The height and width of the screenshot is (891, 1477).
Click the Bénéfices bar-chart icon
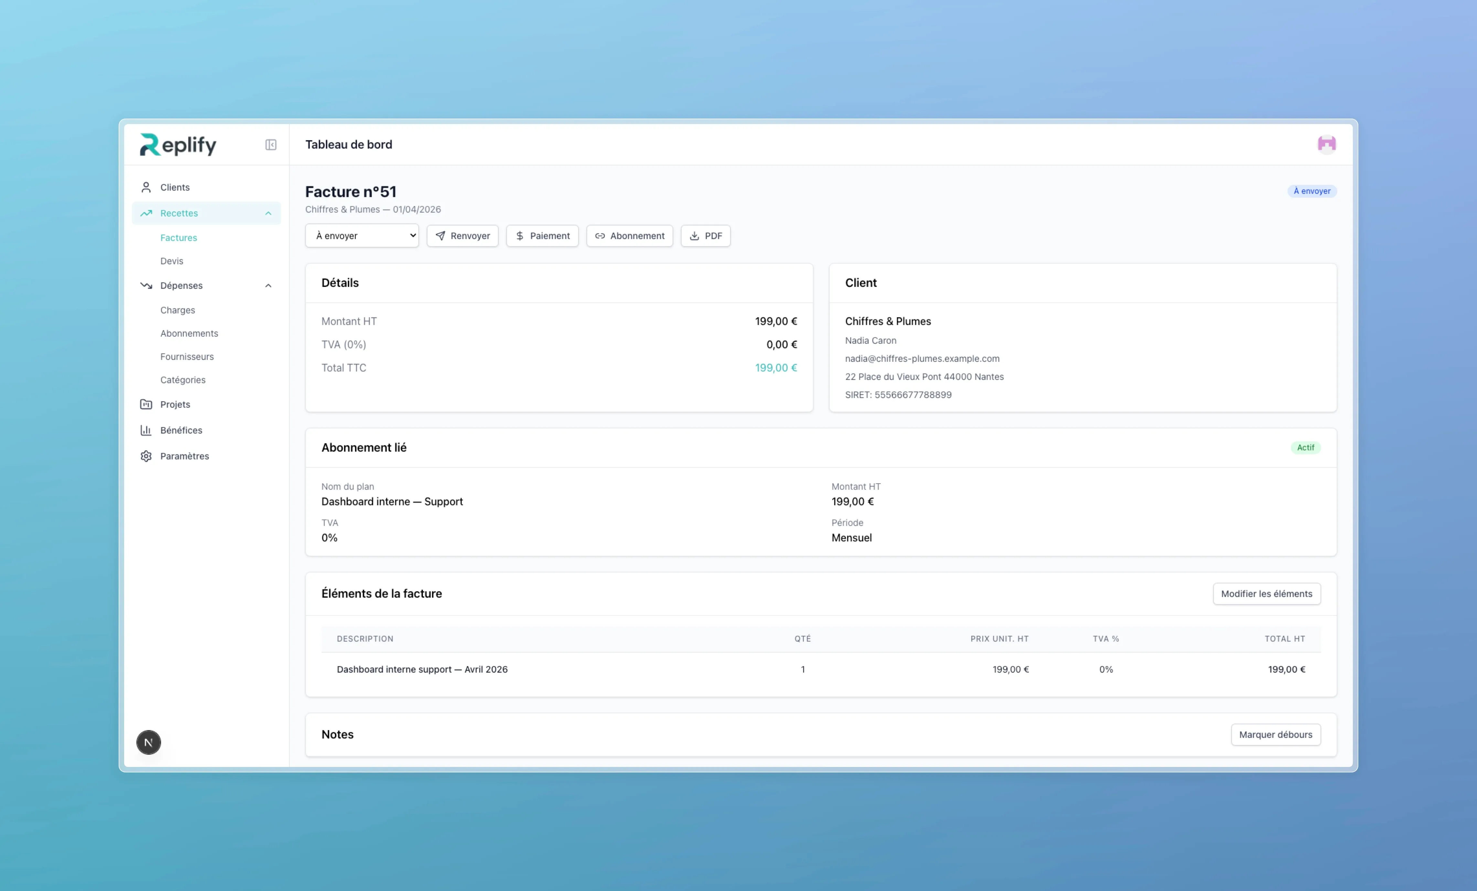146,430
